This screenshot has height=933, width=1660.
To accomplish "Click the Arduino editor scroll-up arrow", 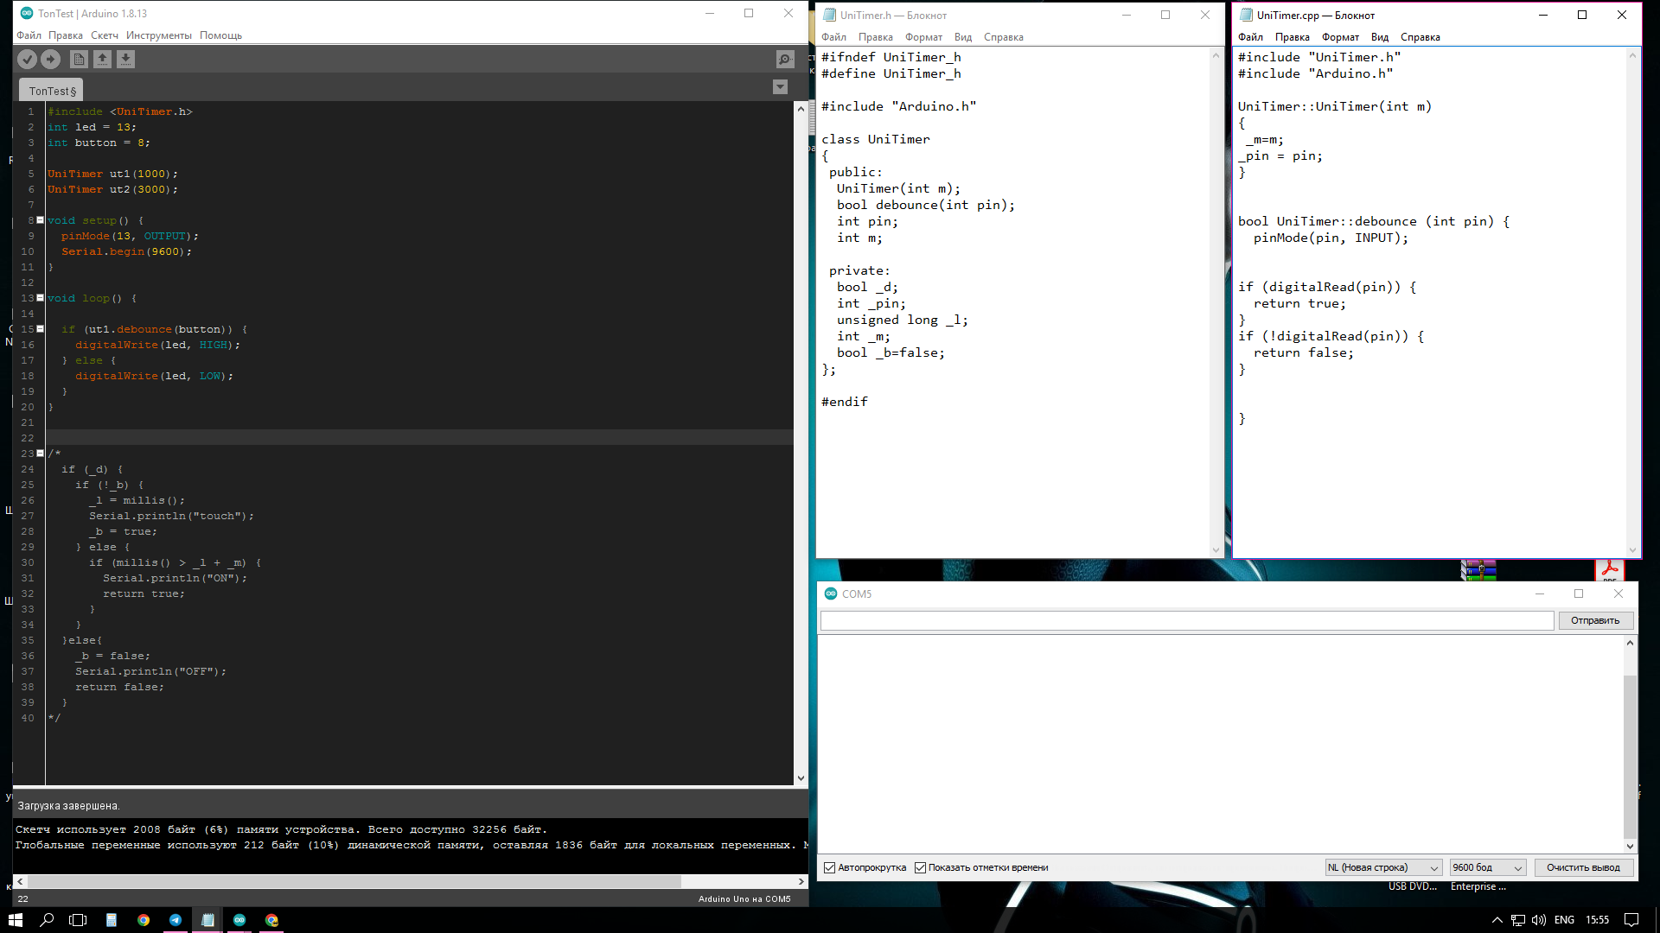I will pos(801,109).
